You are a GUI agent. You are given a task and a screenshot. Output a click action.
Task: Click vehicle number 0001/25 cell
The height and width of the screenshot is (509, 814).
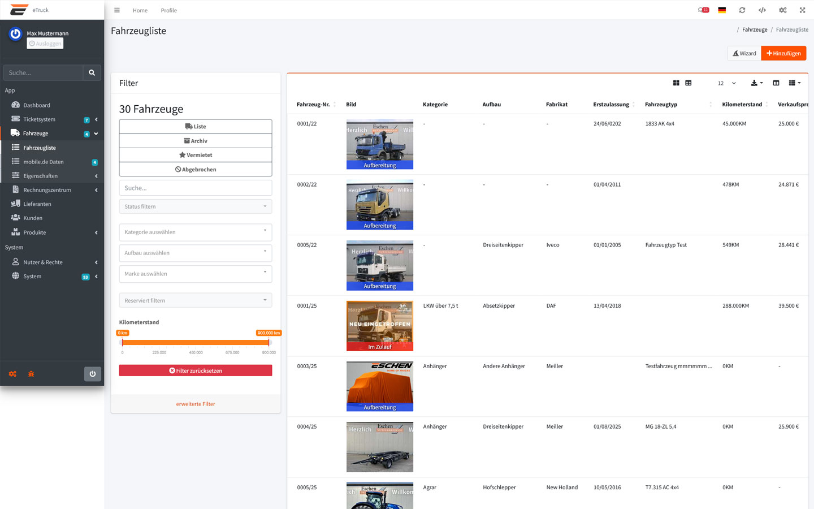coord(307,306)
